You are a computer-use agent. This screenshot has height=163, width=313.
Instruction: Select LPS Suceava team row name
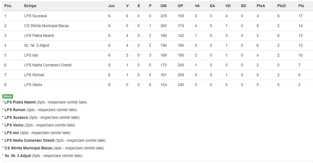pyautogui.click(x=35, y=16)
